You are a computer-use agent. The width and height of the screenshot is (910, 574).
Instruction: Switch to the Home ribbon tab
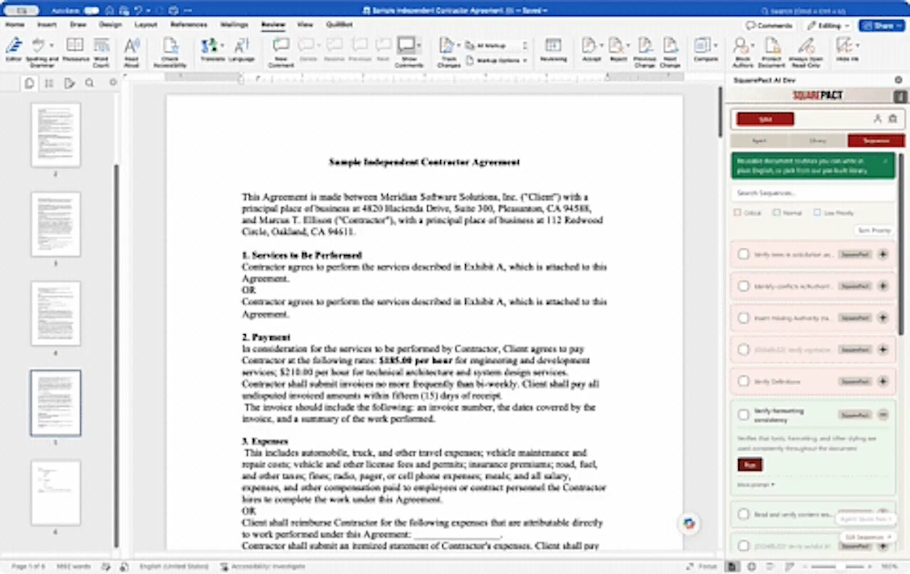15,24
